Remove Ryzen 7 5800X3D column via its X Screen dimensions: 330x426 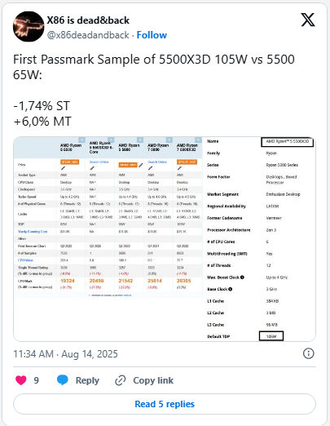198,140
